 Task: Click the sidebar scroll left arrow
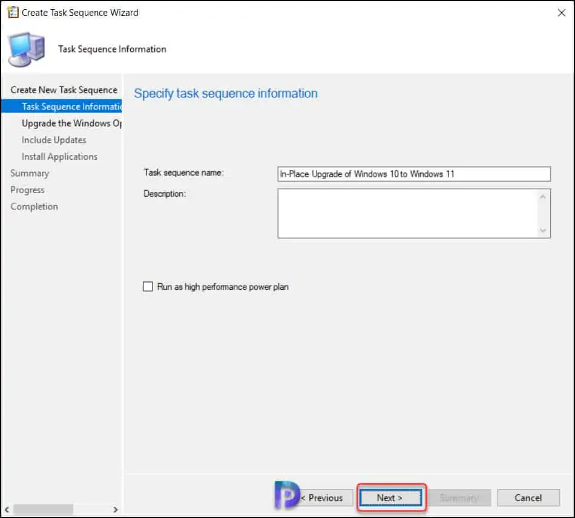coord(7,510)
